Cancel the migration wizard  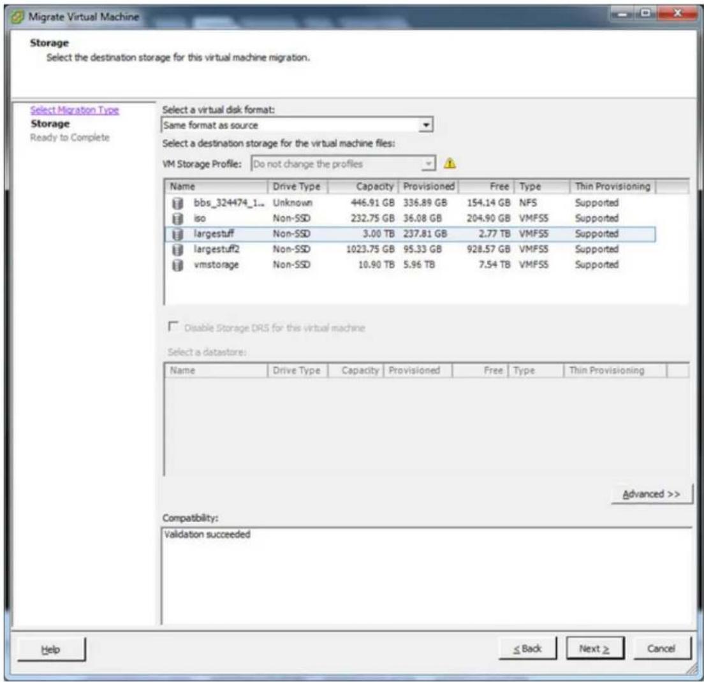[661, 648]
